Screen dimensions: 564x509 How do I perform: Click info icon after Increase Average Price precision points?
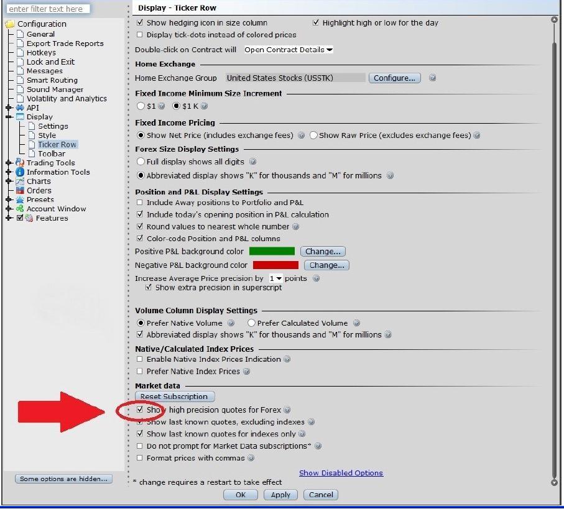tap(316, 278)
